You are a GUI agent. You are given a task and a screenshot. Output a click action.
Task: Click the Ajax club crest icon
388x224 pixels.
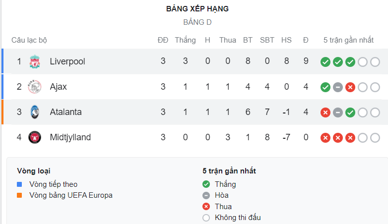[35, 87]
